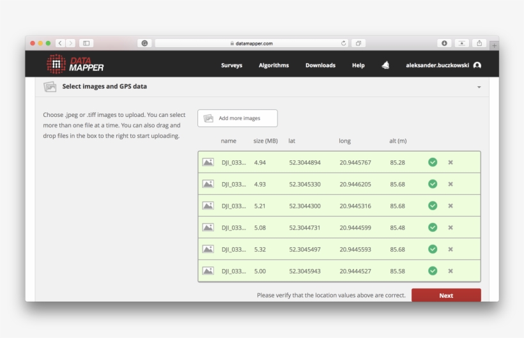
Task: Toggle the Safari sidebar button
Action: pyautogui.click(x=86, y=43)
